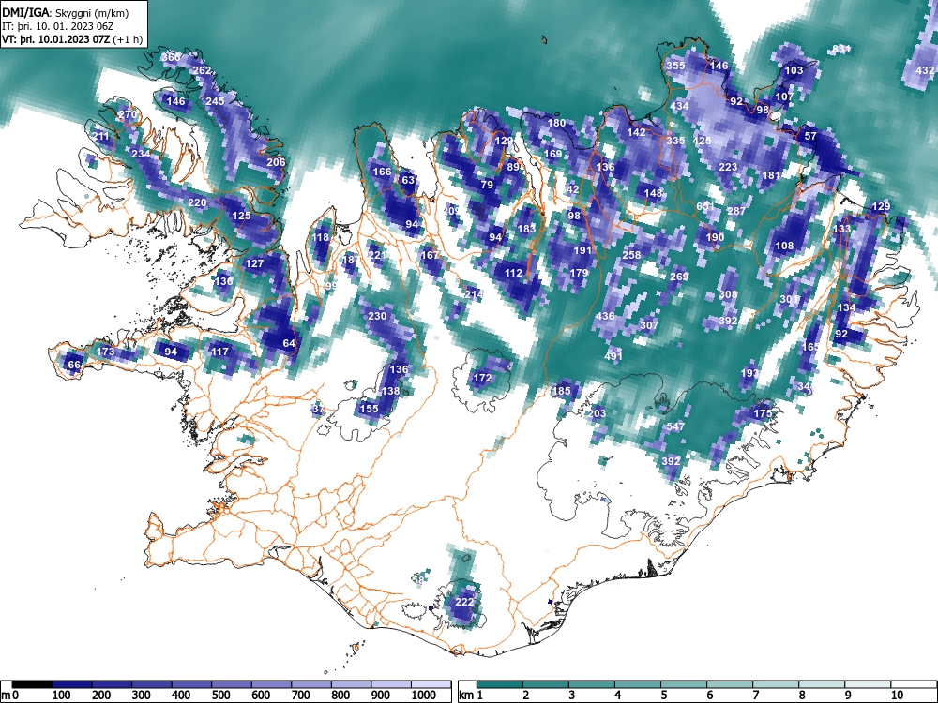Click the visibility value '308'
The height and width of the screenshot is (703, 938).
728,294
